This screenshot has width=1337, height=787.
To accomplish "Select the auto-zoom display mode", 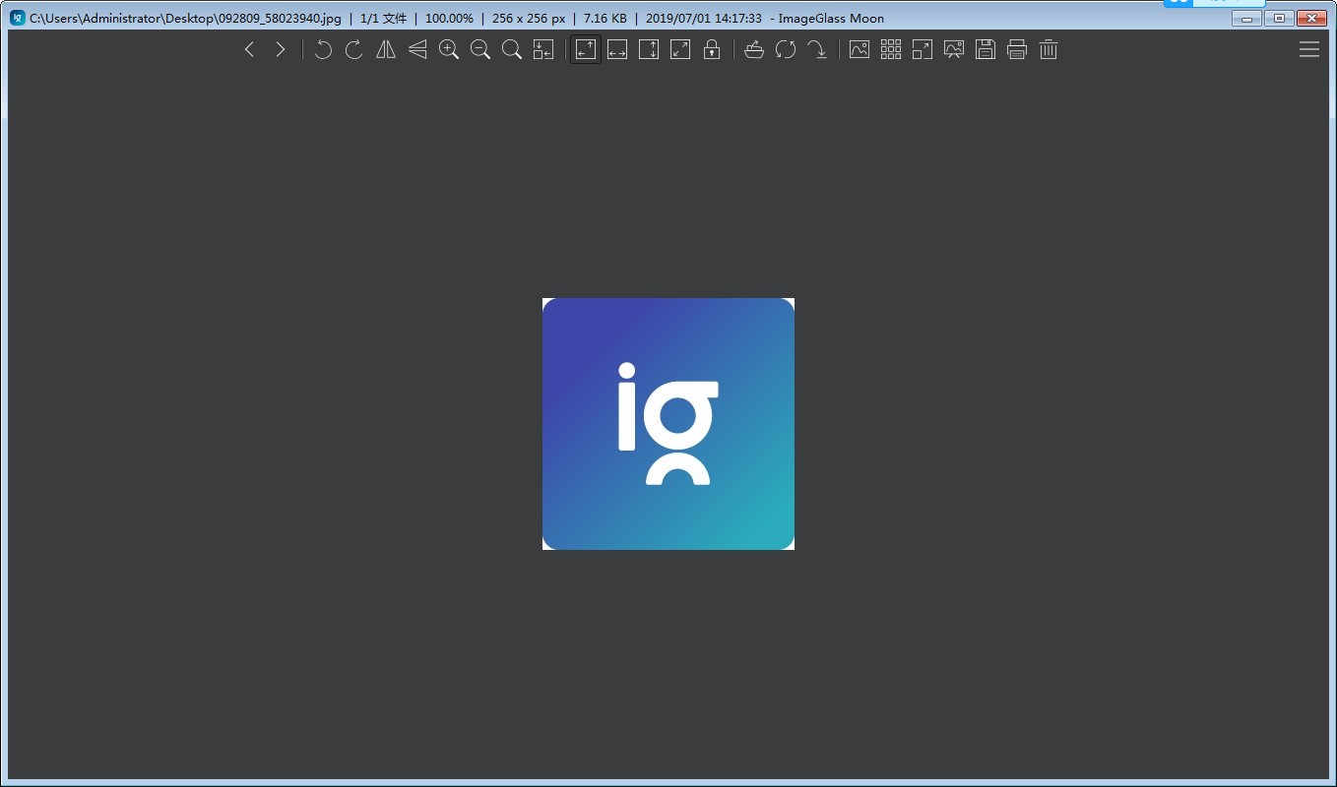I will coord(585,49).
